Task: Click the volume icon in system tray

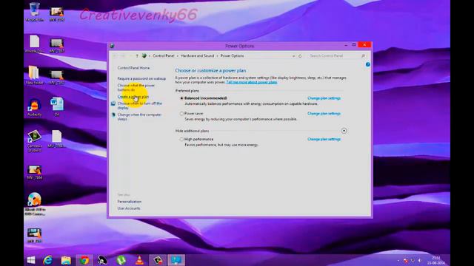Action: (x=419, y=260)
